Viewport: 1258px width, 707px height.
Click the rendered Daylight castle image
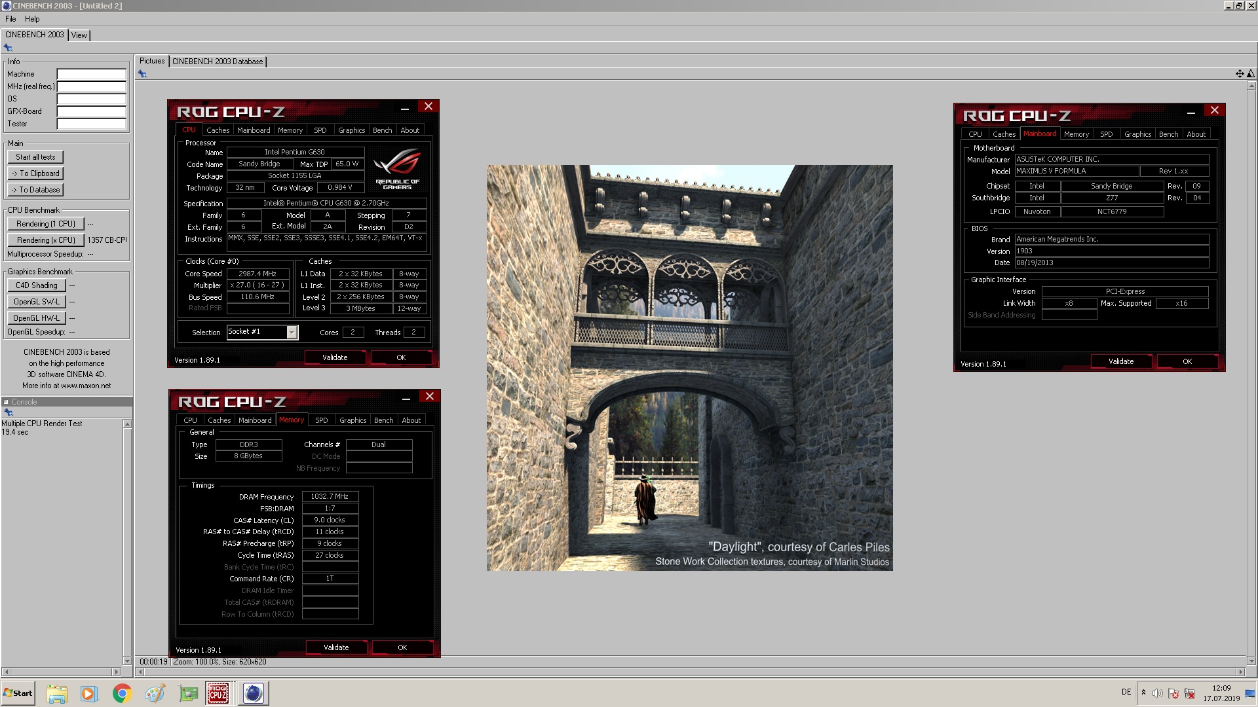(689, 368)
